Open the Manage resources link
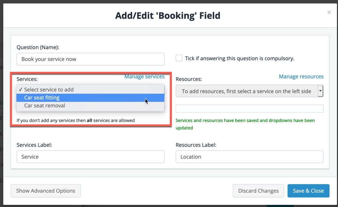338x207 pixels. coord(301,76)
